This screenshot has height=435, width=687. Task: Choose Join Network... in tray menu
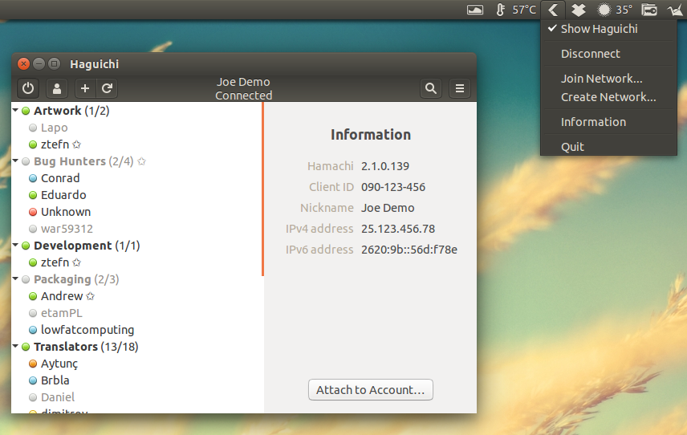[x=608, y=79]
